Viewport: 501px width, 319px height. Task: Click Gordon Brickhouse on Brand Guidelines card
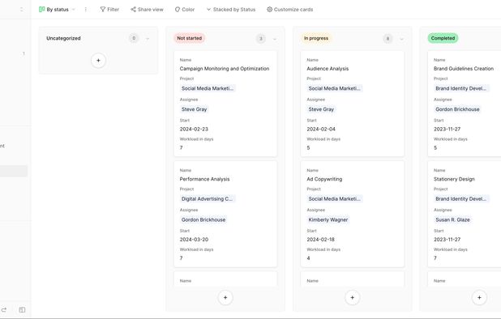click(x=457, y=109)
